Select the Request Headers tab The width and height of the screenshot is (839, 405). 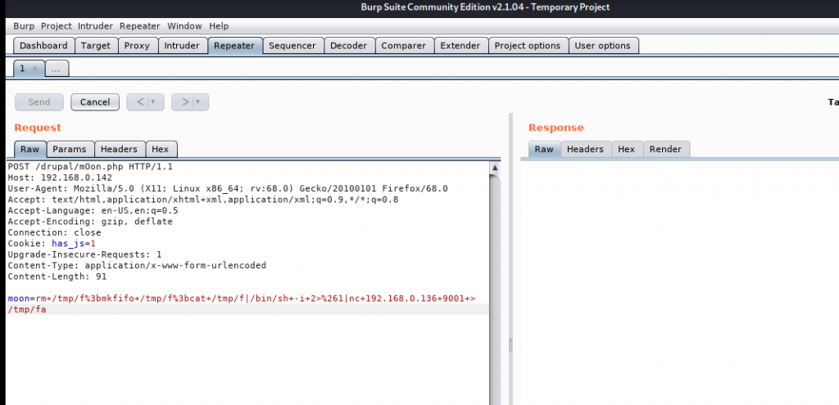click(120, 149)
